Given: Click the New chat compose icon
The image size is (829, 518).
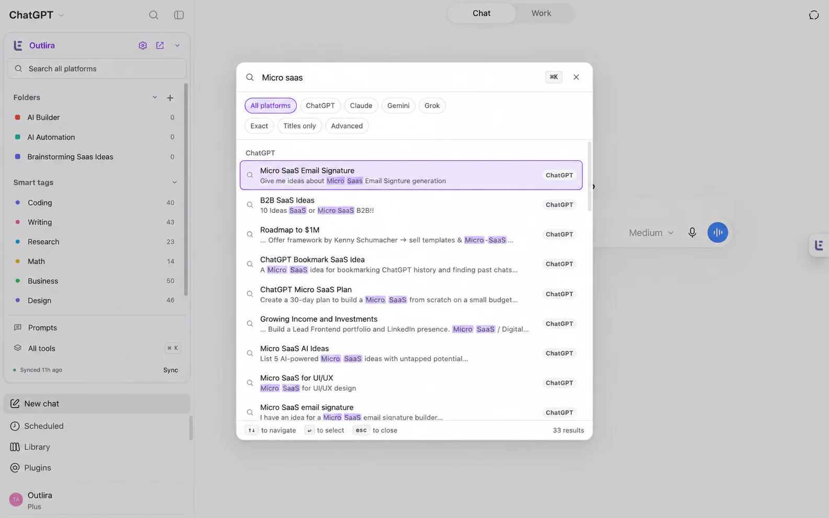Looking at the screenshot, I should click(x=15, y=404).
